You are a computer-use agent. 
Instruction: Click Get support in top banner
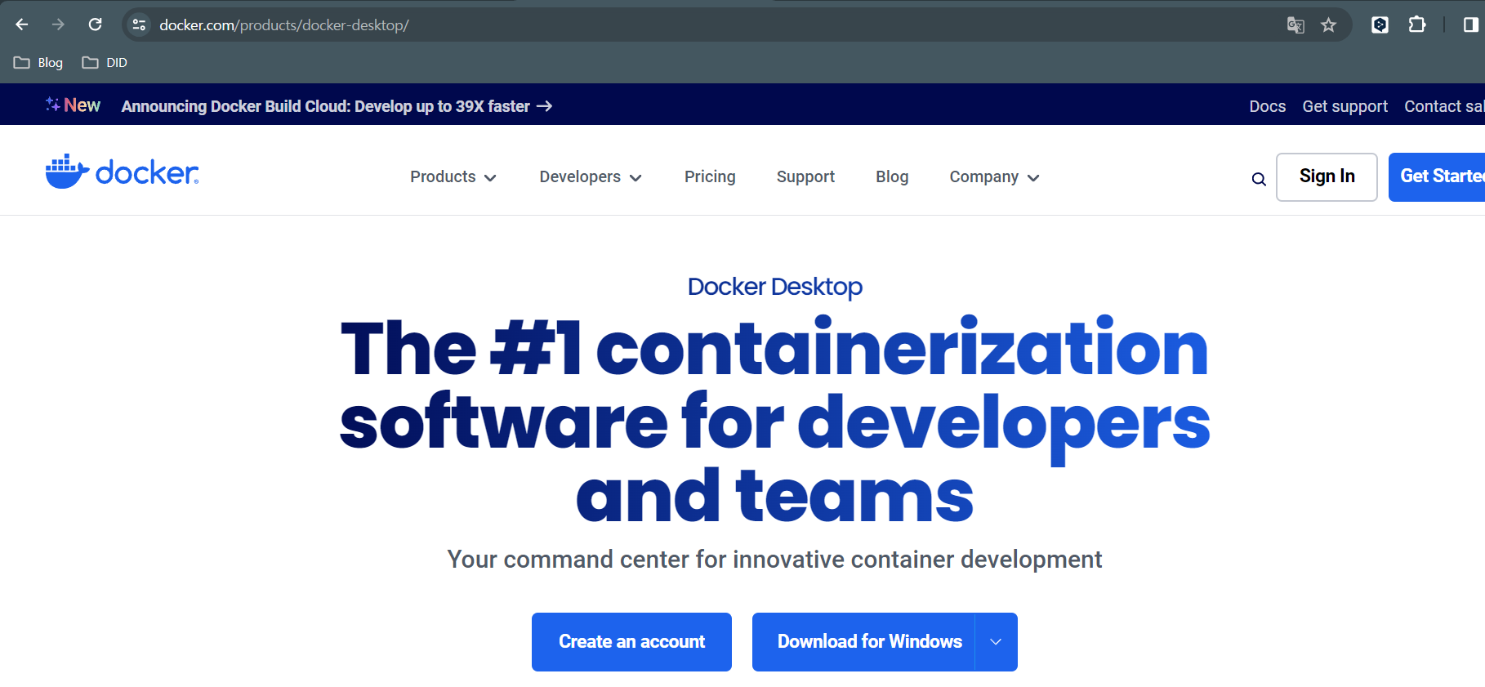(x=1345, y=107)
